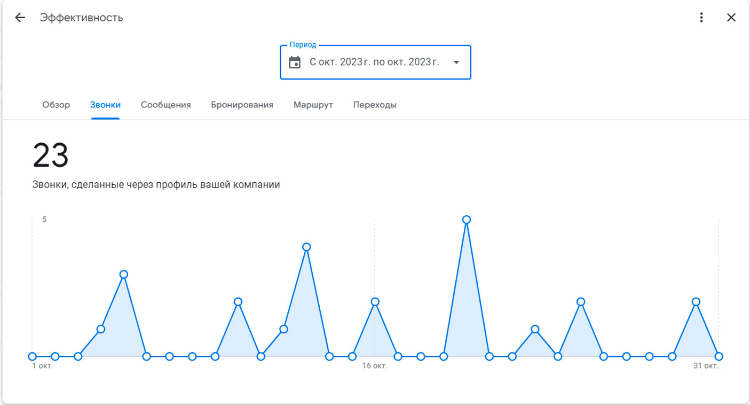Viewport: 750px width, 405px height.
Task: Click the calendar icon in the Период field
Action: [x=295, y=63]
